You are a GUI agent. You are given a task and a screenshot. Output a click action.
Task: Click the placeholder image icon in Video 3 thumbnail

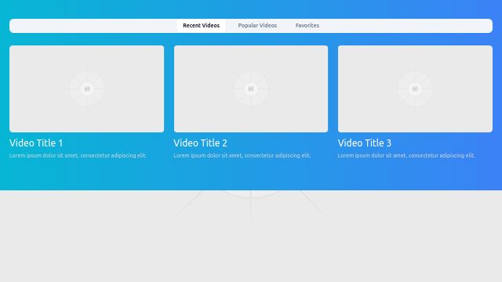(415, 89)
